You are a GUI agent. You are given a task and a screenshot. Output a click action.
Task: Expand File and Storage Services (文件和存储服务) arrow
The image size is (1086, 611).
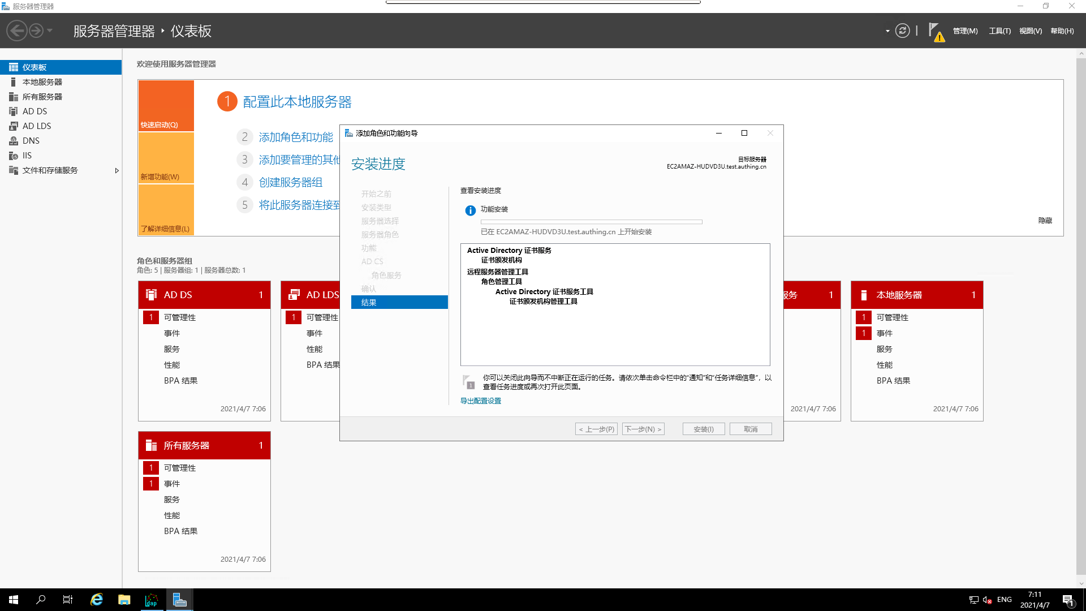coord(117,170)
